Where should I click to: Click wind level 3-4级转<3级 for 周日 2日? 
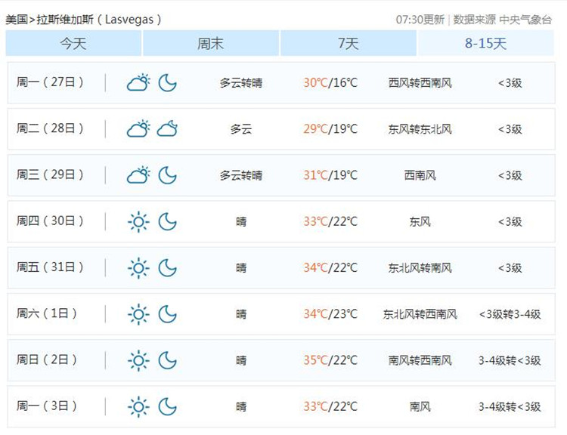[510, 360]
